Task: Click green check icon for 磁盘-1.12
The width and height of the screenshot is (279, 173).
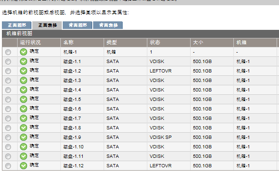Action: (23, 166)
